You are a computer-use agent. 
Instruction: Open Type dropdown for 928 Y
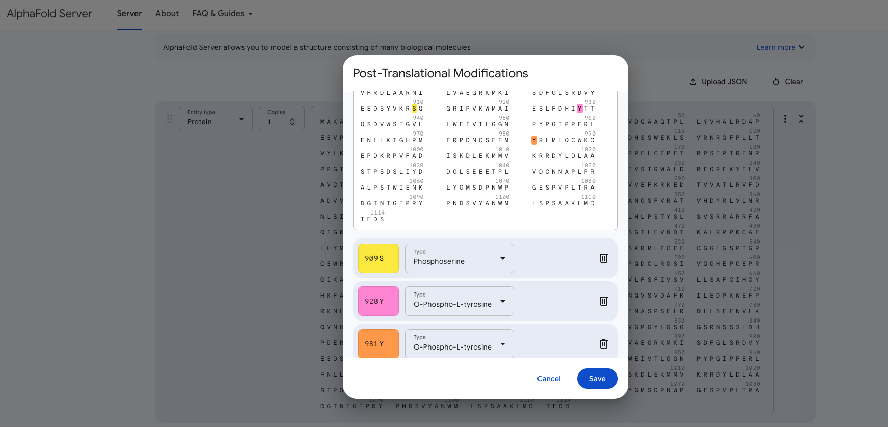pos(459,301)
